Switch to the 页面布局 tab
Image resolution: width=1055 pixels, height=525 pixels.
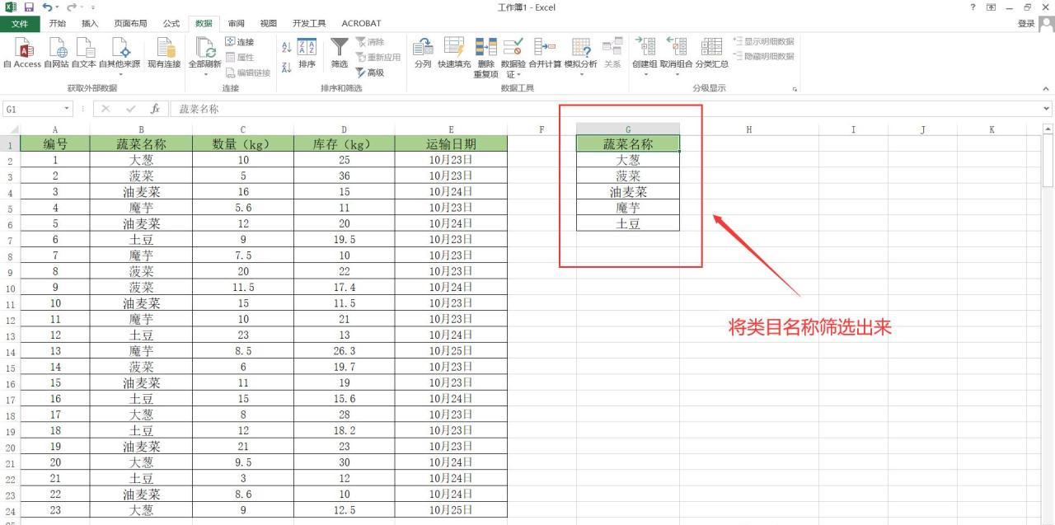[130, 23]
